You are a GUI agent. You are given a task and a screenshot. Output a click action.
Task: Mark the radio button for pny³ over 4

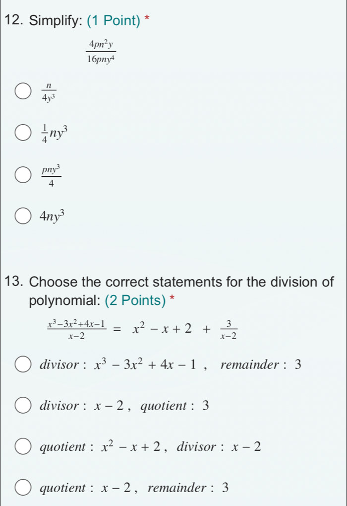point(23,175)
